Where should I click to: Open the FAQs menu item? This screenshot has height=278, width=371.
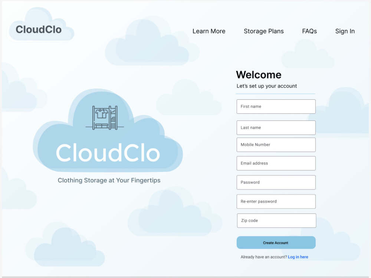click(x=309, y=31)
